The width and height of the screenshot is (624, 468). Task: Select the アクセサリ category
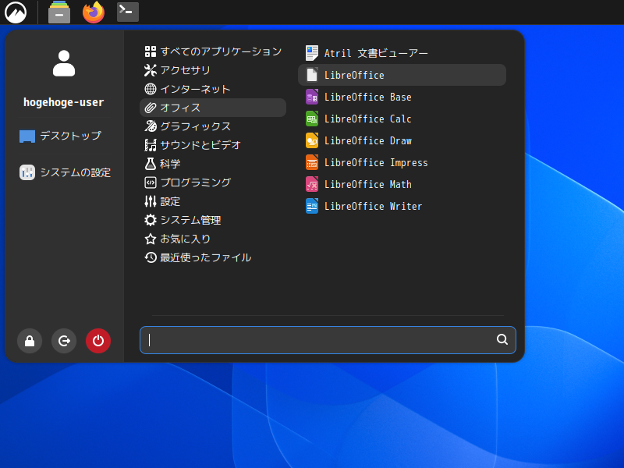pyautogui.click(x=213, y=70)
